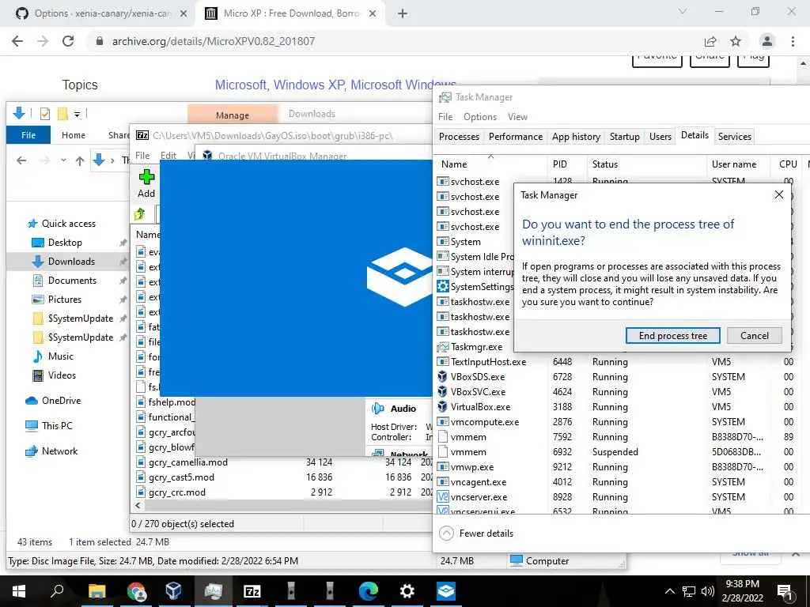
Task: Bookmark this page with the star icon
Action: 736,41
